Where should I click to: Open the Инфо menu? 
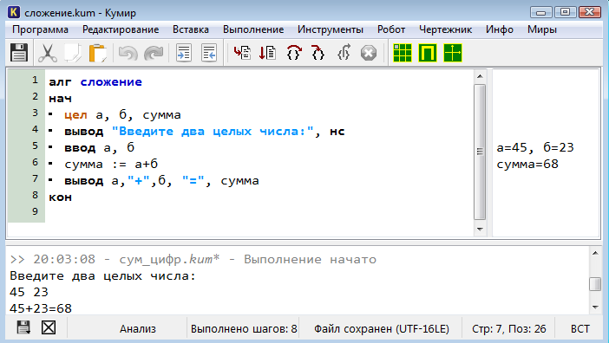pyautogui.click(x=500, y=29)
